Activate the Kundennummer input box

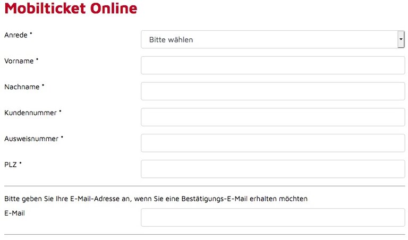point(273,117)
